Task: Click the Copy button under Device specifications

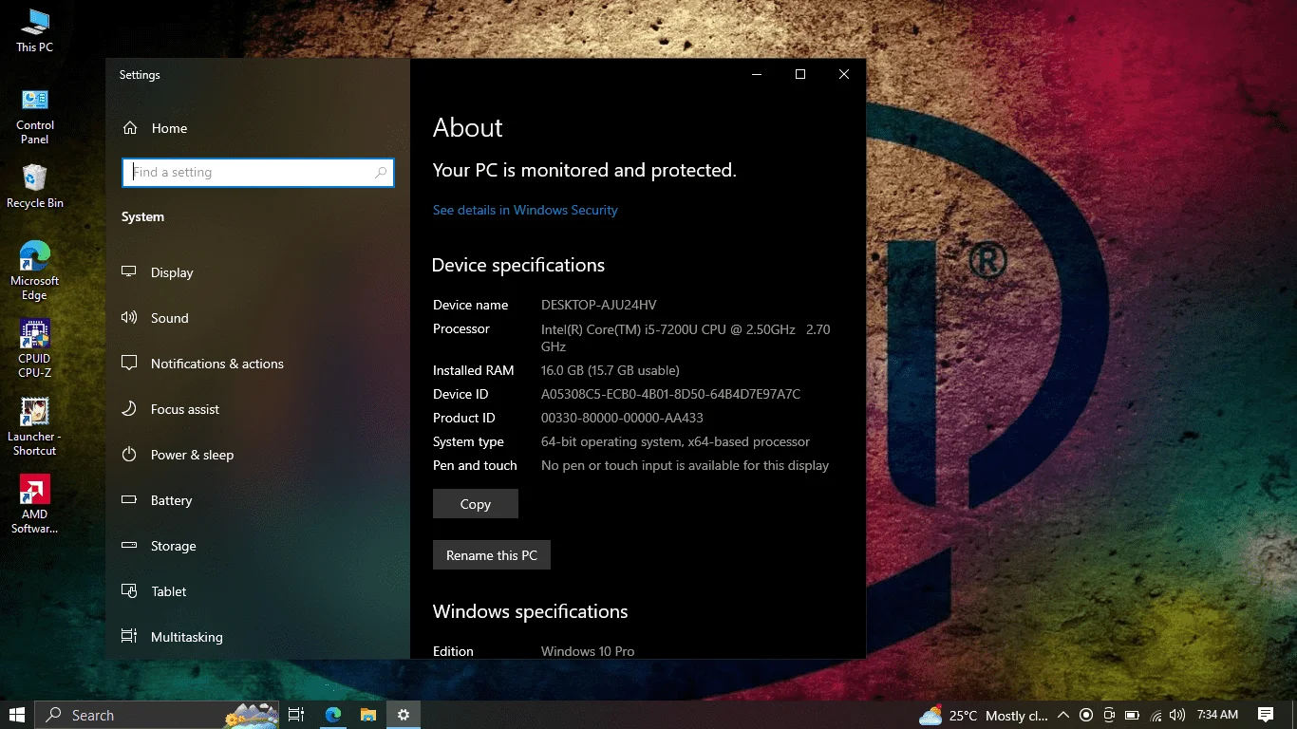Action: pos(476,504)
